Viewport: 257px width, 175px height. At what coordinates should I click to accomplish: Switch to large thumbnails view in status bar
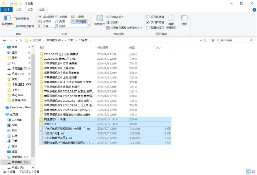click(253, 172)
